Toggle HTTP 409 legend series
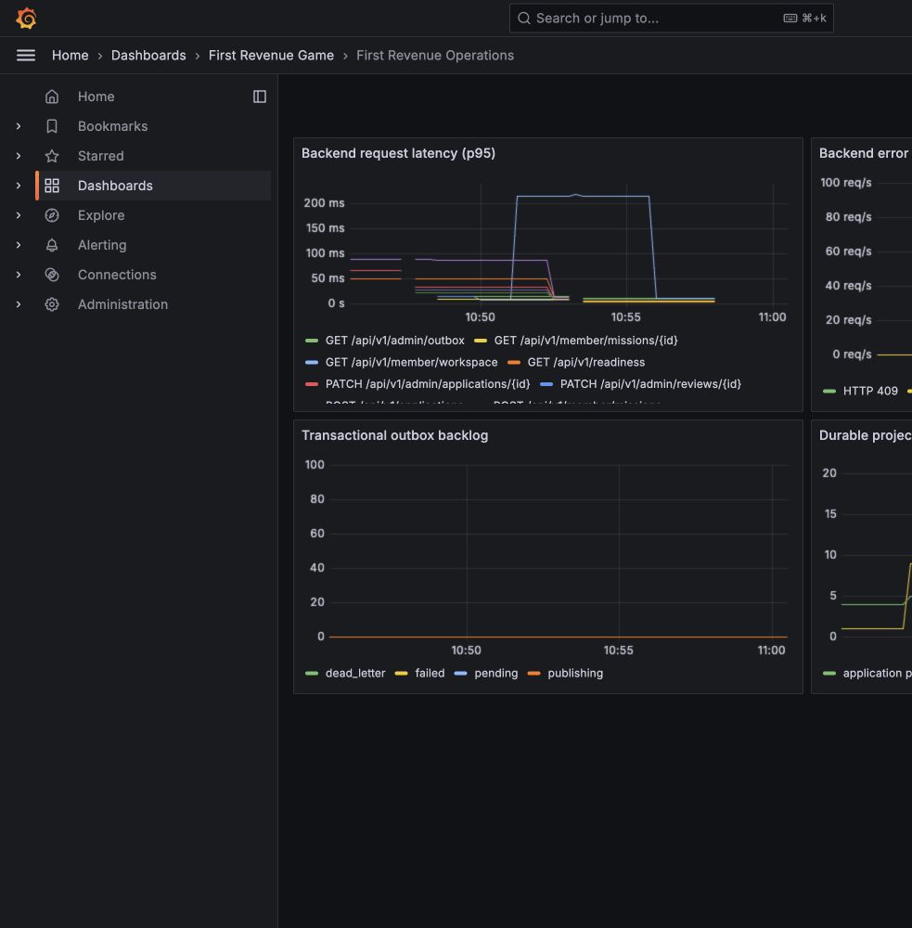 [870, 391]
